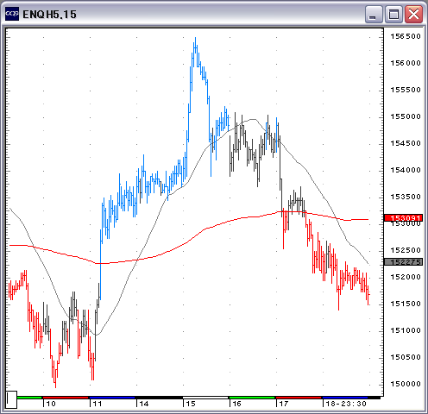The width and height of the screenshot is (428, 414).
Task: Select date marker 14 on time axis
Action: (x=144, y=404)
